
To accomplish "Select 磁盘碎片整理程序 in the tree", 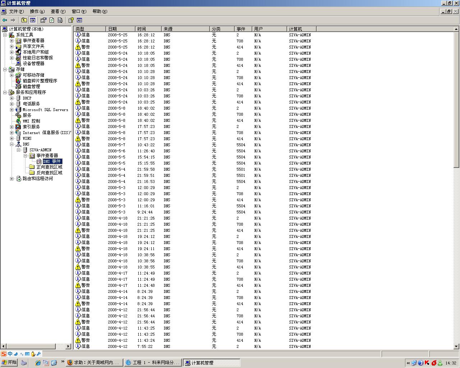I will click(40, 81).
